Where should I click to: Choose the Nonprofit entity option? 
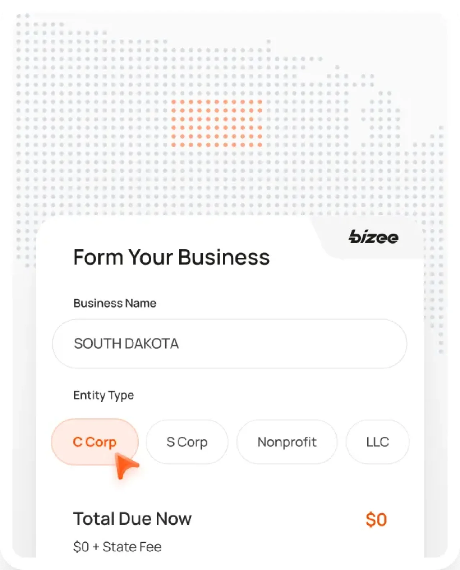287,442
